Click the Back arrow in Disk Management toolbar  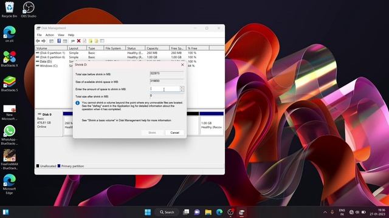tap(38, 41)
